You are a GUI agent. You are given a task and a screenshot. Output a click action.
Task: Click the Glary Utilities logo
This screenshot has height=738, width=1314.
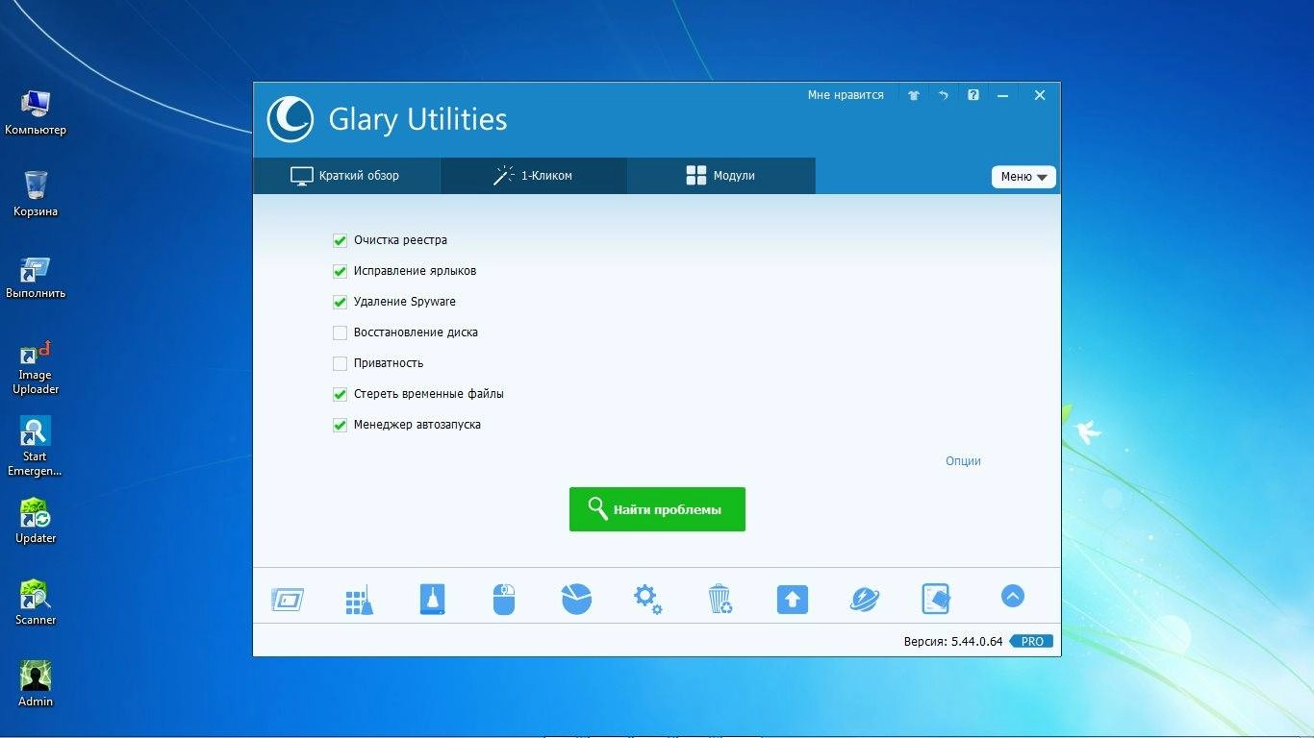pos(290,119)
